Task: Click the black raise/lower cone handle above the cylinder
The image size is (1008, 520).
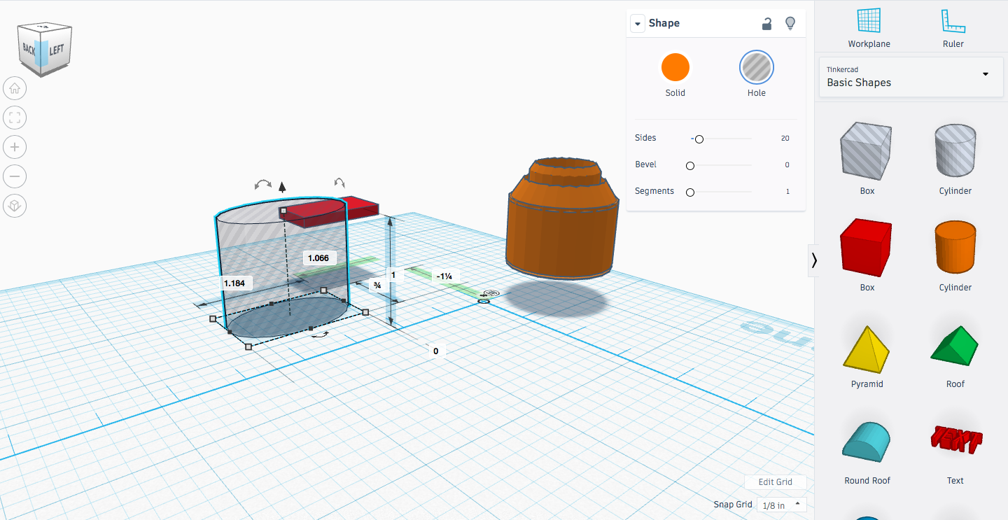Action: tap(282, 186)
